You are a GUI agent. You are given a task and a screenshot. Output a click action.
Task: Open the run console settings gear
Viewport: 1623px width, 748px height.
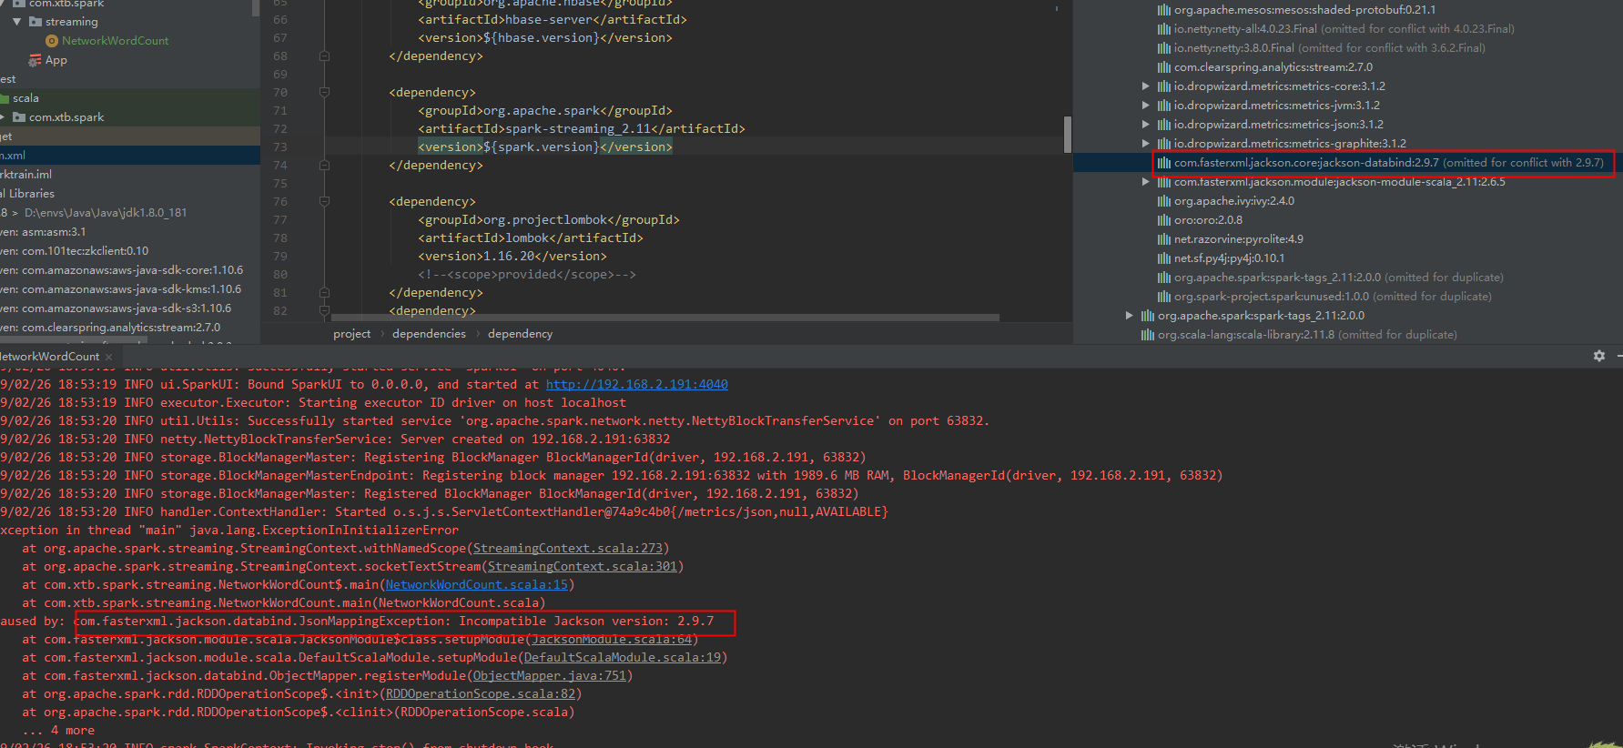(x=1599, y=356)
